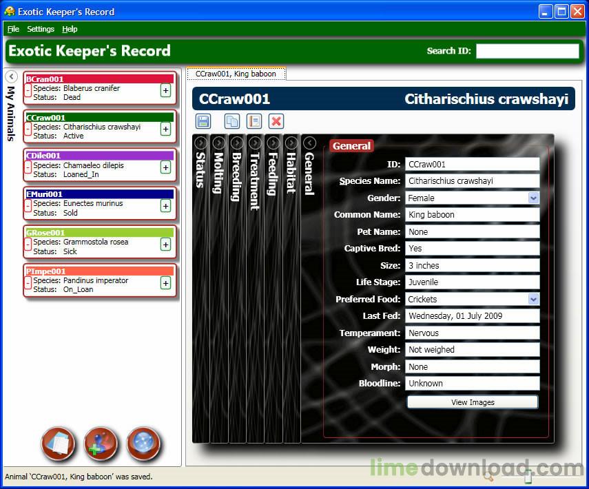Click the copy record icon

click(232, 121)
